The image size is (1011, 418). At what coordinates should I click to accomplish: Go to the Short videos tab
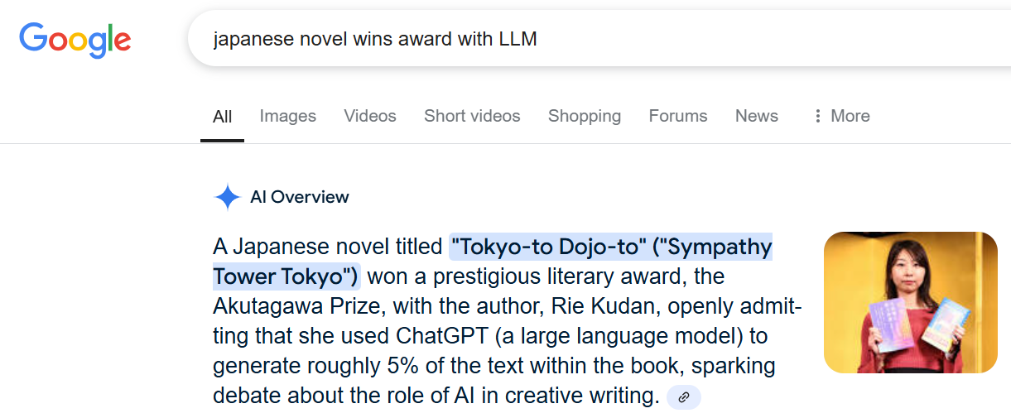click(472, 116)
